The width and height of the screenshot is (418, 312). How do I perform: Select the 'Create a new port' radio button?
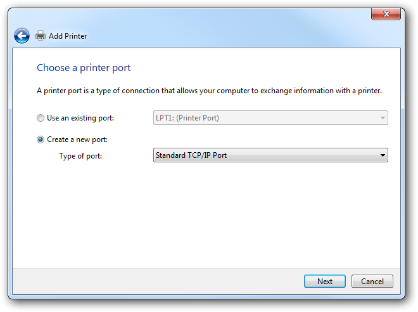[41, 140]
